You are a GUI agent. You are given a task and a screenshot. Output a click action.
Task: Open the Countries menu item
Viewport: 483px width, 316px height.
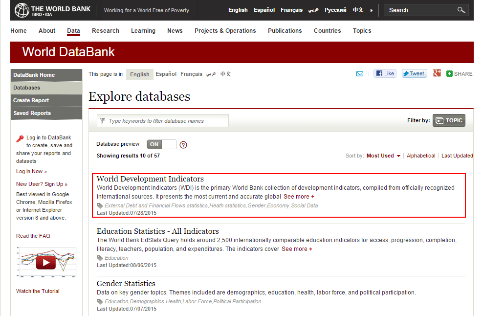pos(328,31)
